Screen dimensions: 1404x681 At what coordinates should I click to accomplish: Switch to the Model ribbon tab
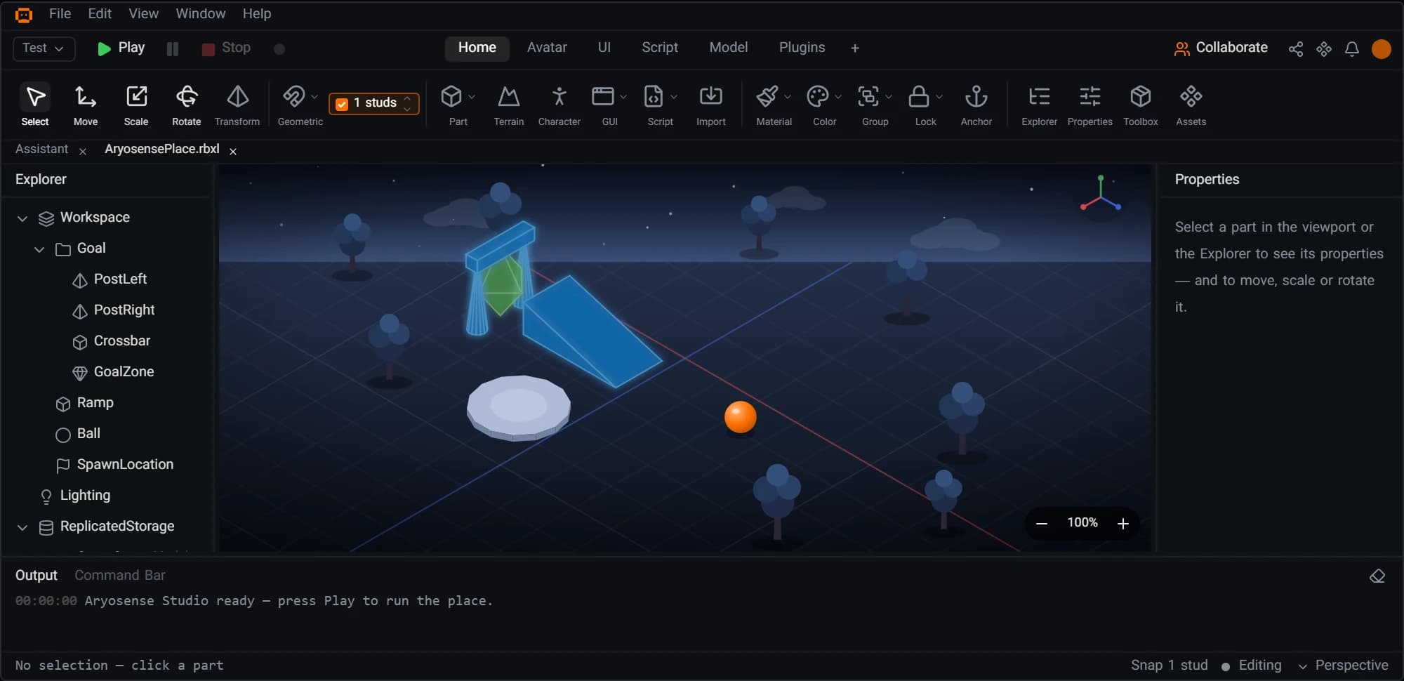[x=729, y=48]
